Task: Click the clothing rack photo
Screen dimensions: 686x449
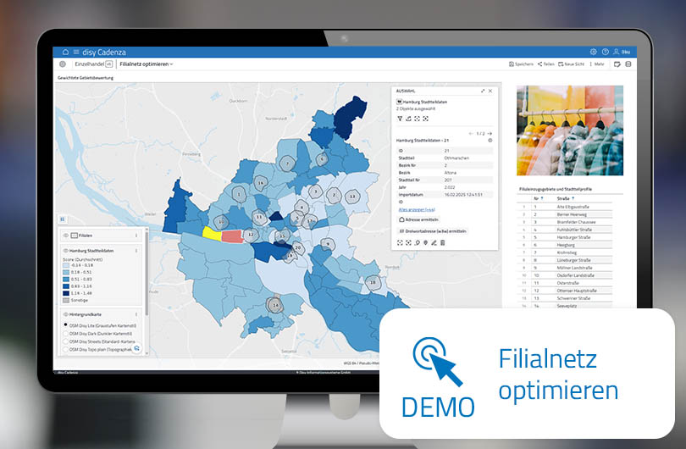Action: [x=570, y=130]
